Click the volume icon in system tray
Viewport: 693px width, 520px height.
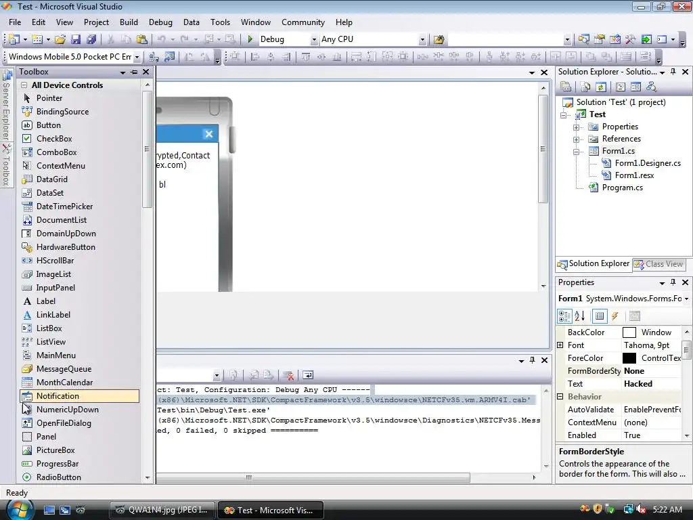642,510
